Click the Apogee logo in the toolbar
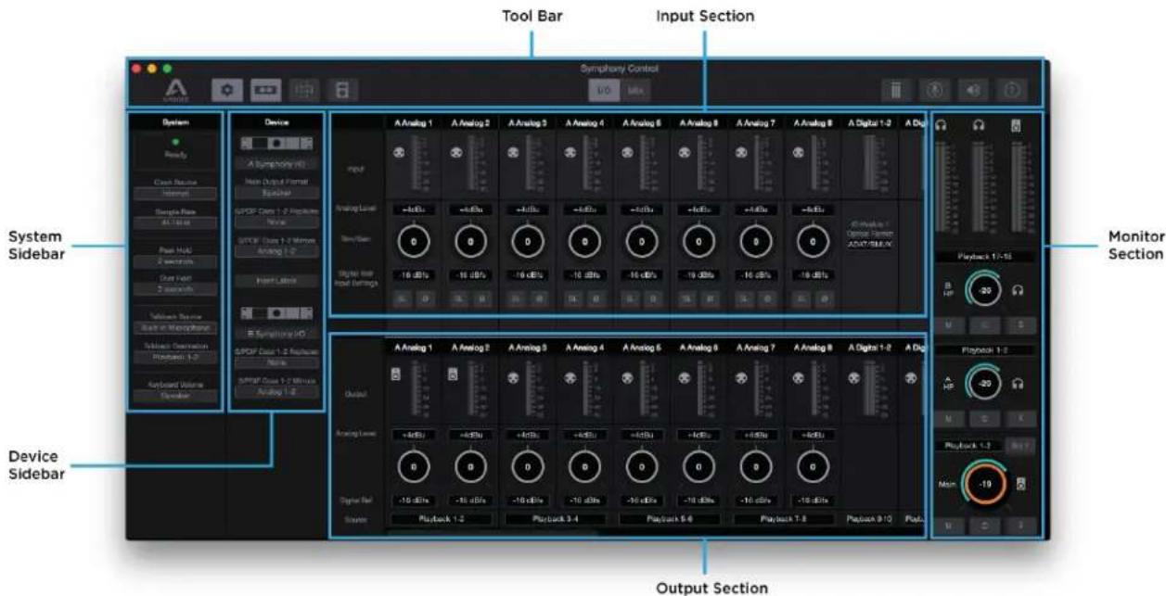The height and width of the screenshot is (596, 1166). (x=176, y=90)
